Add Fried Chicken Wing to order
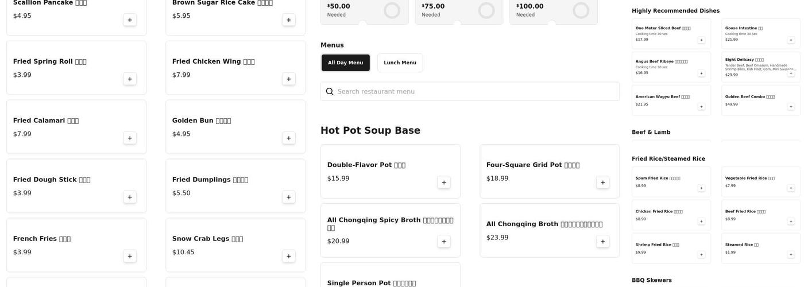 [289, 79]
